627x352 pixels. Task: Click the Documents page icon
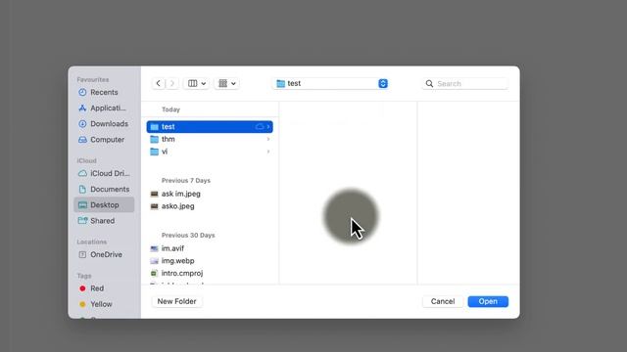pyautogui.click(x=82, y=189)
